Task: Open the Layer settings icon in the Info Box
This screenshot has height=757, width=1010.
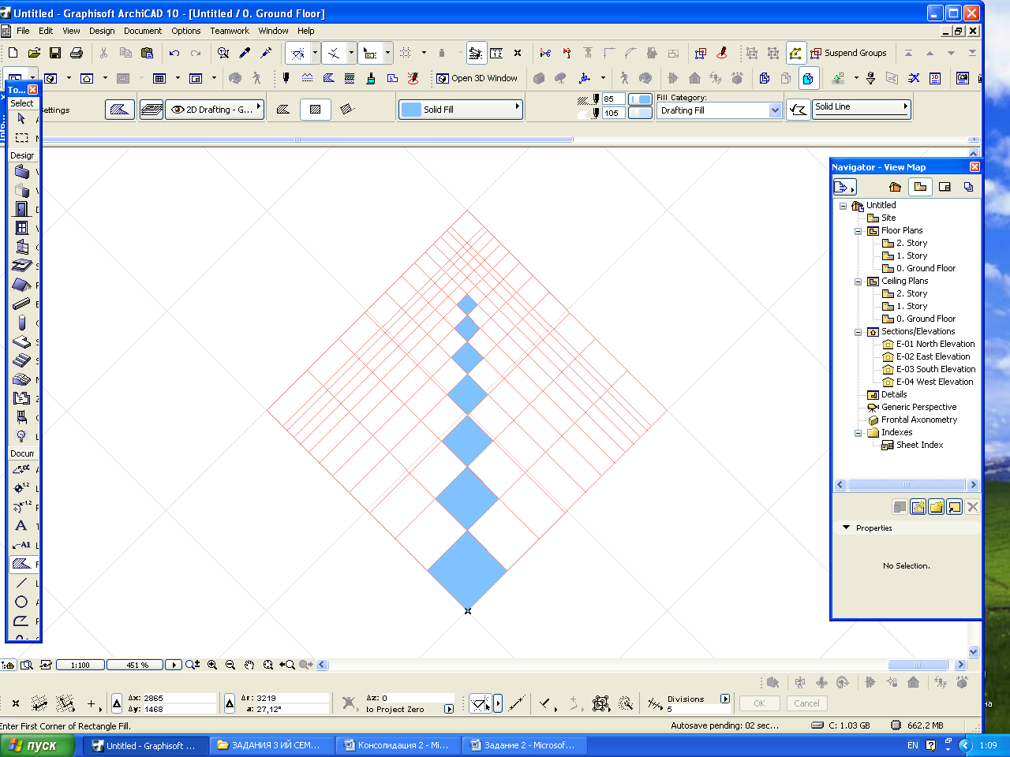Action: [151, 110]
